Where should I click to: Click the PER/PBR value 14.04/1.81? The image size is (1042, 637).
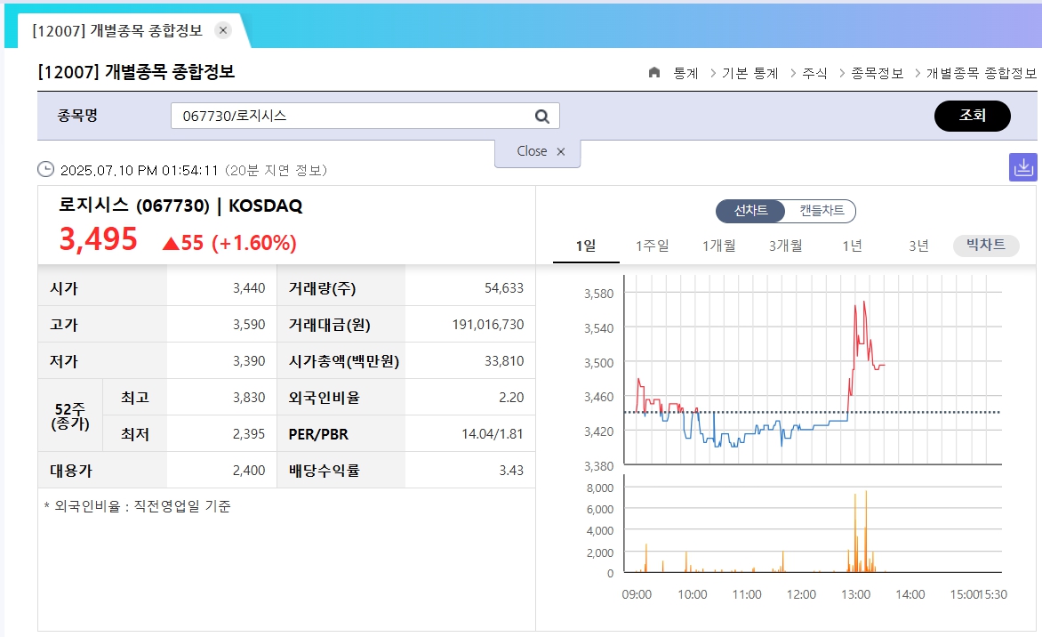493,434
